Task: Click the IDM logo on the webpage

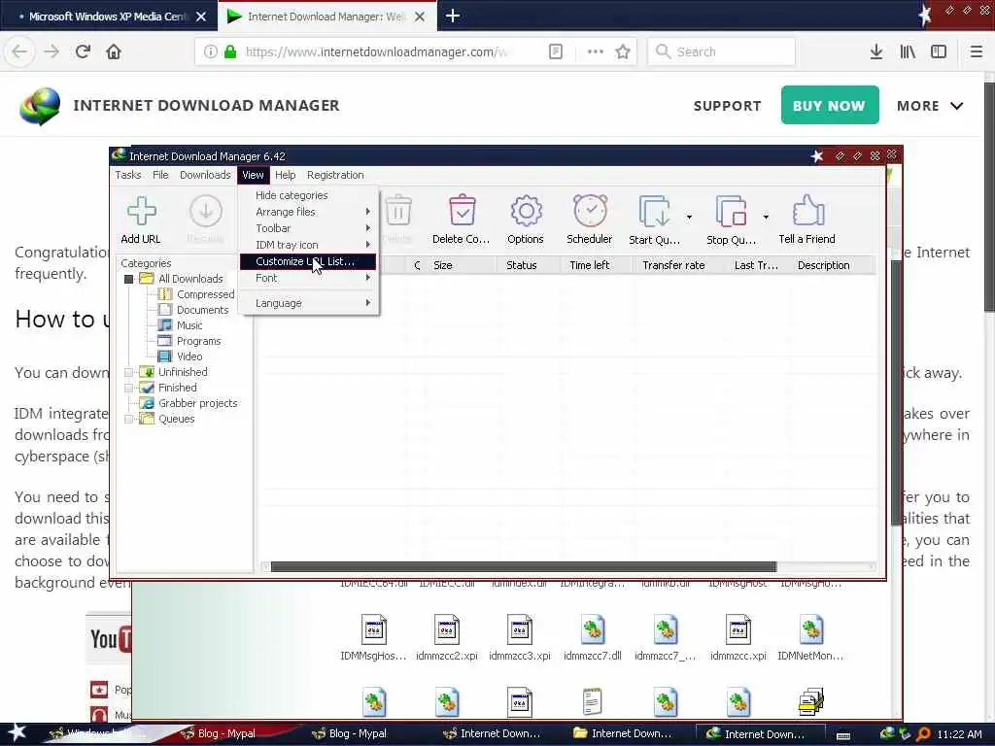Action: point(40,106)
